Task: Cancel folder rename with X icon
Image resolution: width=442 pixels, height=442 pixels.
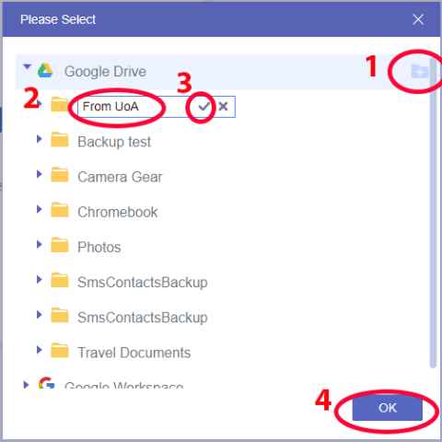Action: pos(223,107)
